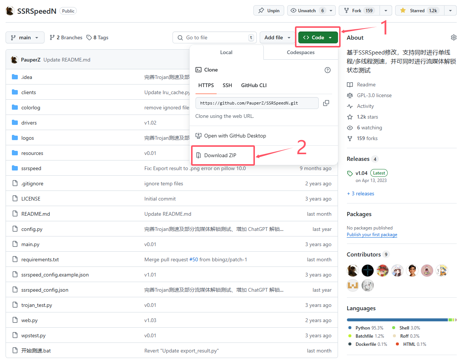
Task: Click the GPL-3.0 license scales icon
Action: coord(350,95)
